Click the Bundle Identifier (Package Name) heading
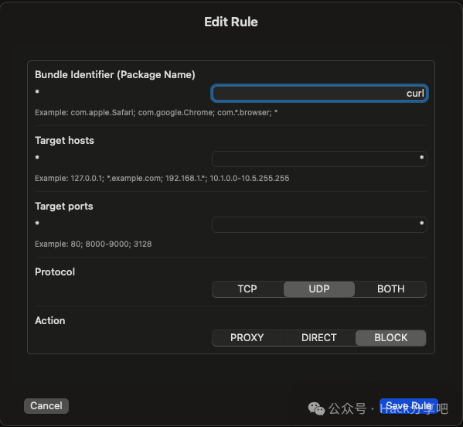 pyautogui.click(x=115, y=75)
